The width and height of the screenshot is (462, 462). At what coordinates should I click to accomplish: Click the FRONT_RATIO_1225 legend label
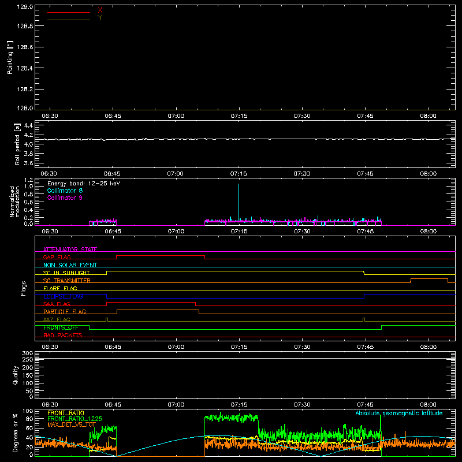click(x=74, y=419)
